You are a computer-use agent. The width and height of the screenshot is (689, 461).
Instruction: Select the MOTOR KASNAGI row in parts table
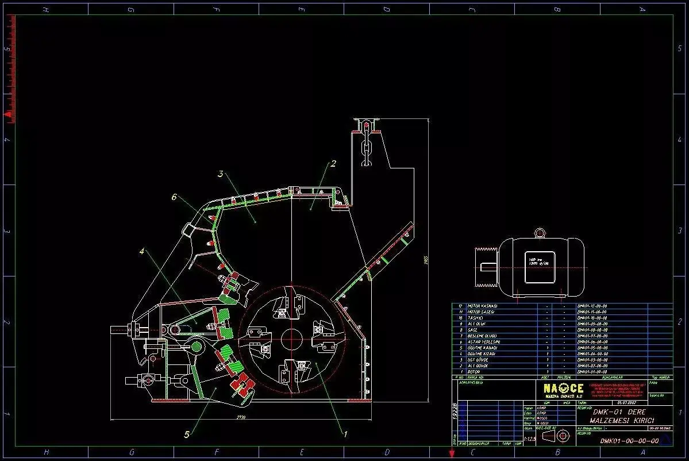[562, 306]
